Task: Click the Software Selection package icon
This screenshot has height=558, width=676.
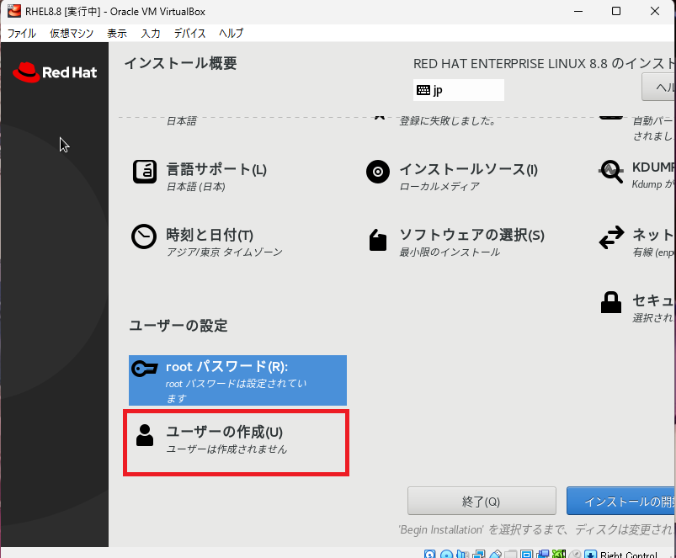Action: pos(378,240)
